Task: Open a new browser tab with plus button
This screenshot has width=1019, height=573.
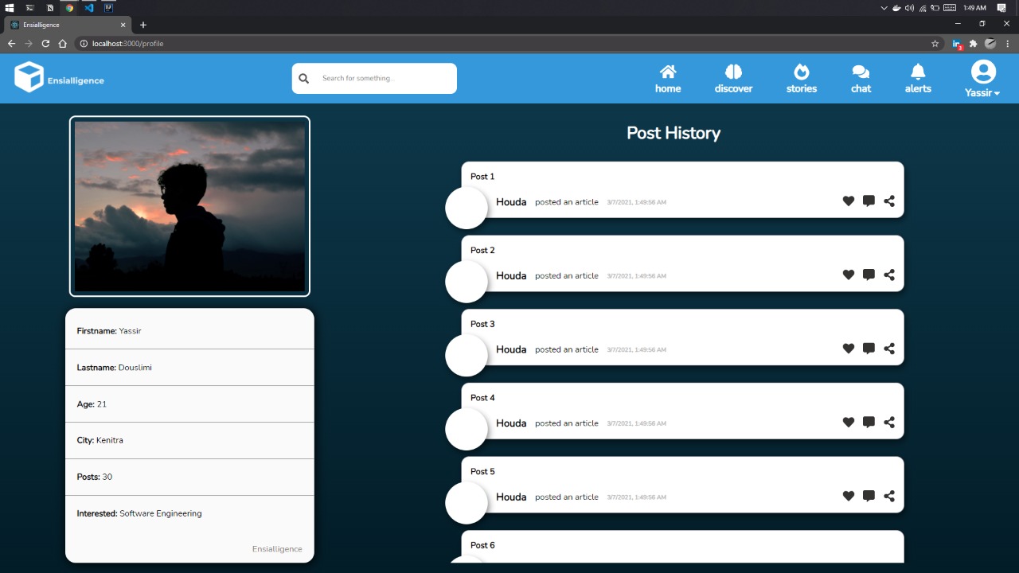Action: tap(143, 25)
